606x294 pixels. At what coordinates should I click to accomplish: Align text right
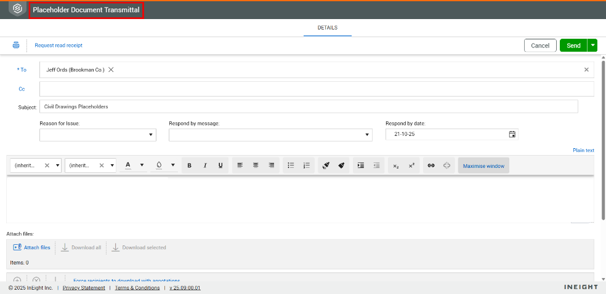(x=272, y=165)
